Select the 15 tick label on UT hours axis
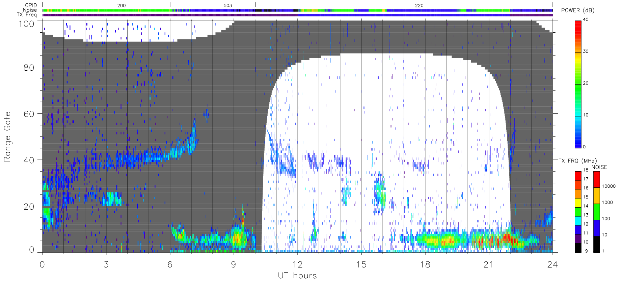The image size is (622, 286). click(361, 264)
